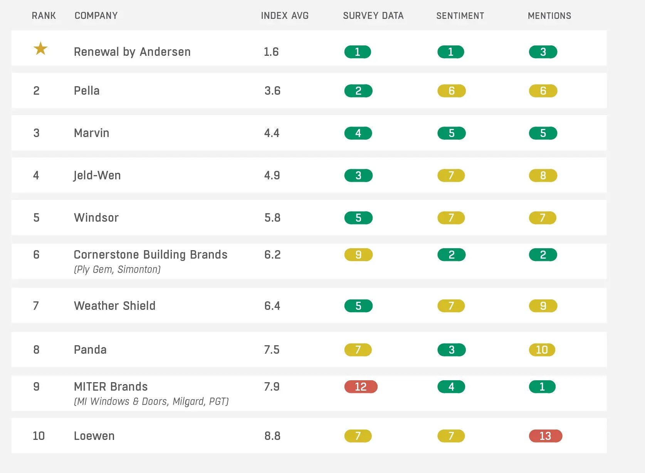645x473 pixels.
Task: Click the SURVEY DATA column header
Action: click(373, 16)
